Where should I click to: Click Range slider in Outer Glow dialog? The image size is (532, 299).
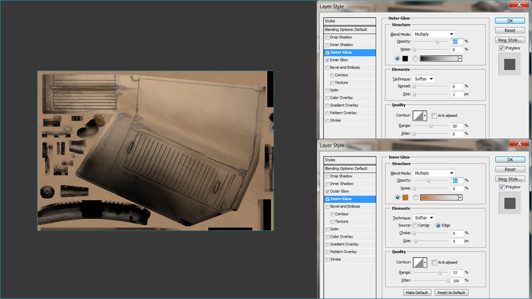(431, 126)
